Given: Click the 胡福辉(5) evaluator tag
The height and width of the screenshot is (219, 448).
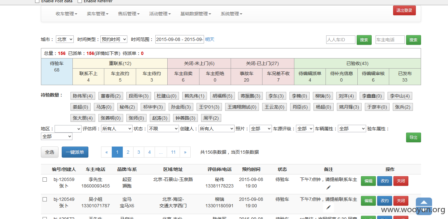Looking at the screenshot, I should [223, 96].
